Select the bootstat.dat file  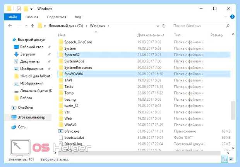click(x=74, y=138)
